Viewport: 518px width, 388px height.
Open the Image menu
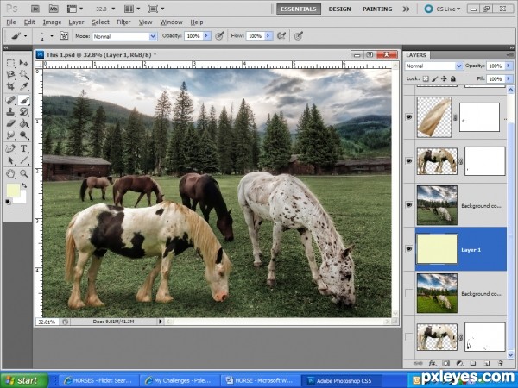pos(52,22)
